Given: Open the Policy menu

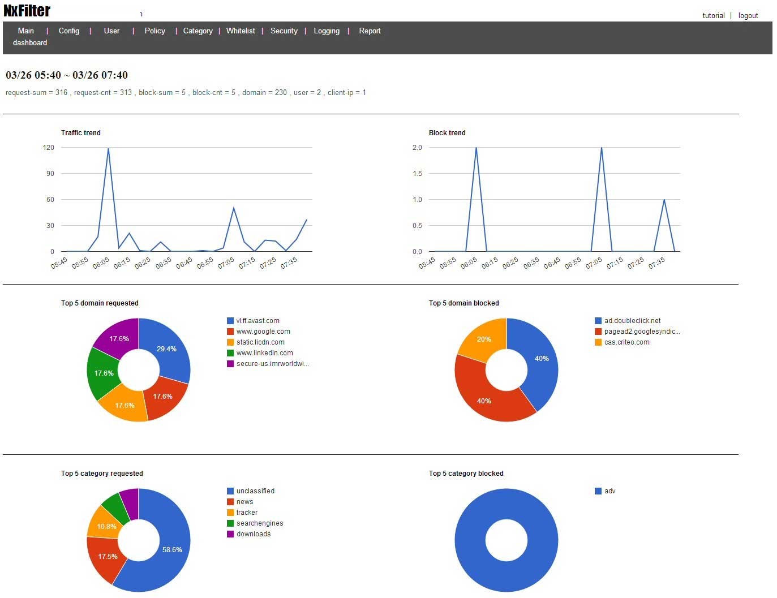Looking at the screenshot, I should (x=154, y=31).
